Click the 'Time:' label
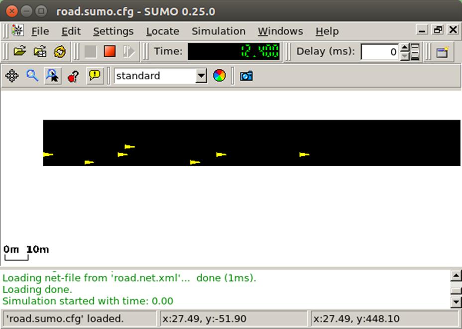This screenshot has height=329, width=462. pos(168,51)
